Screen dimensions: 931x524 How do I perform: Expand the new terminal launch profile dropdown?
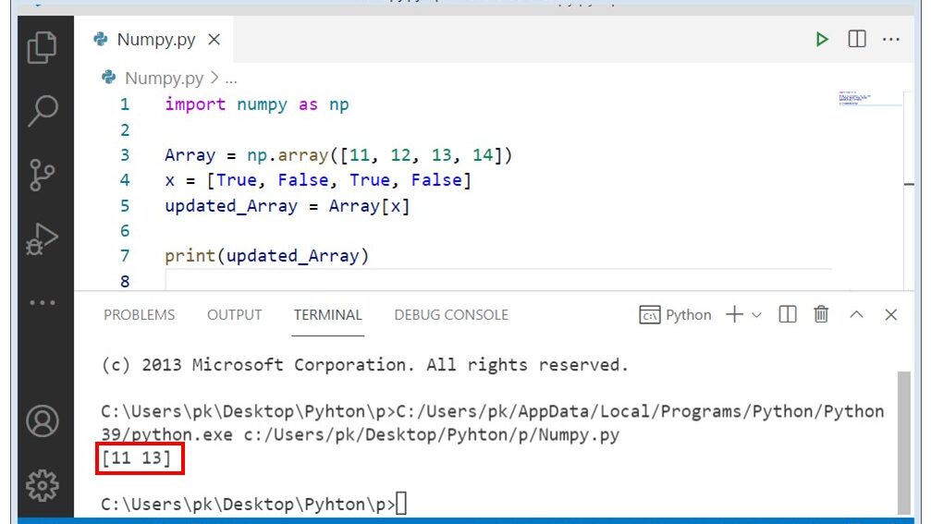[757, 315]
